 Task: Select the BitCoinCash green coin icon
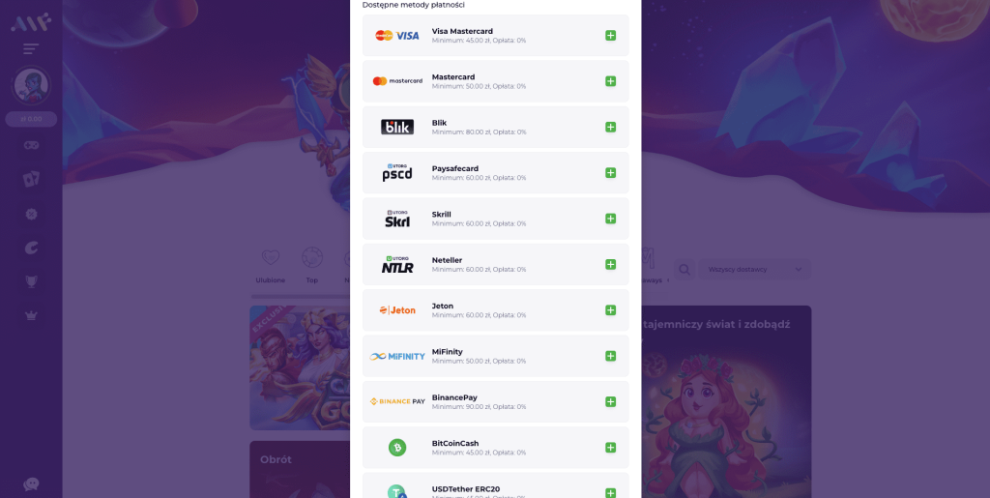click(x=397, y=448)
